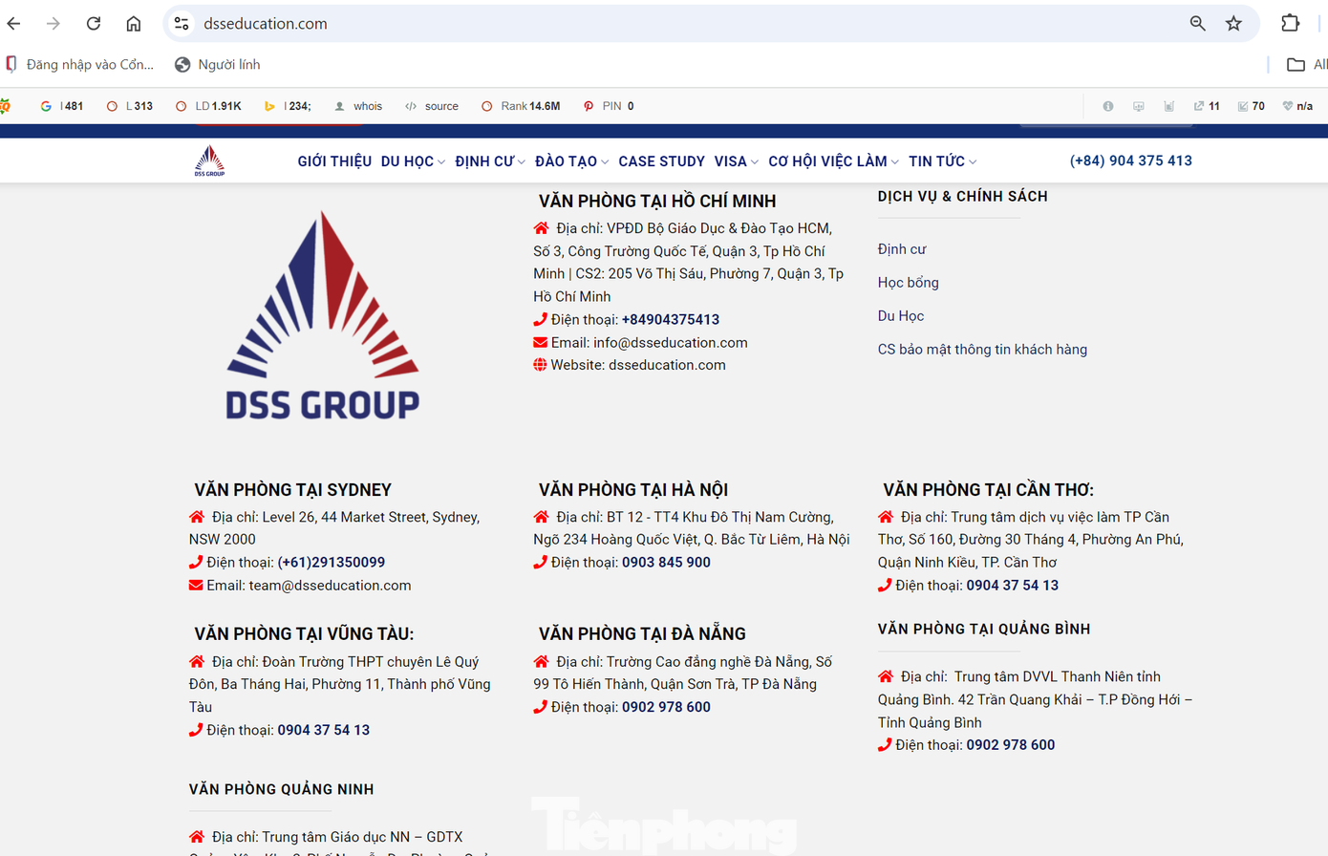Click the browser reload page icon
The height and width of the screenshot is (856, 1328).
coord(94,24)
